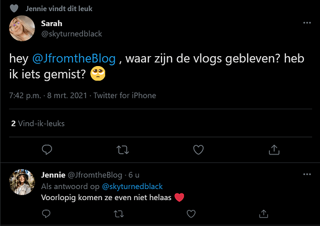Click Jennie's display name in the reply

[53, 175]
